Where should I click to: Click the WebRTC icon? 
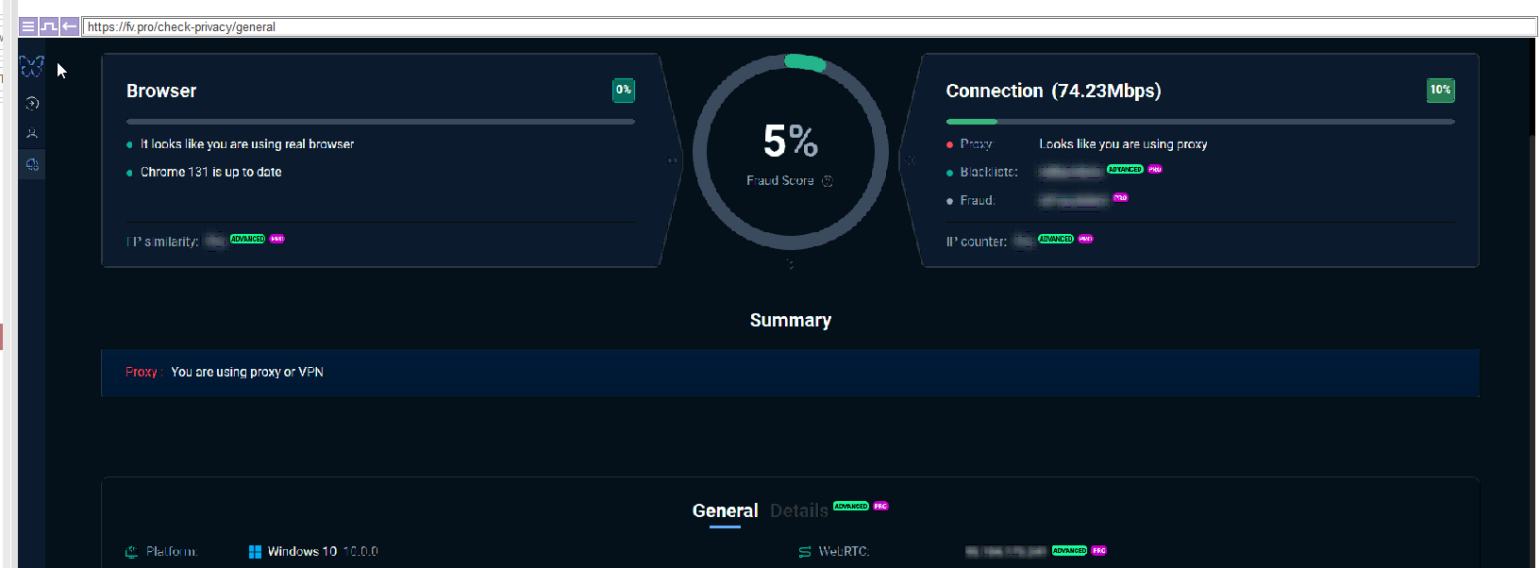[805, 552]
